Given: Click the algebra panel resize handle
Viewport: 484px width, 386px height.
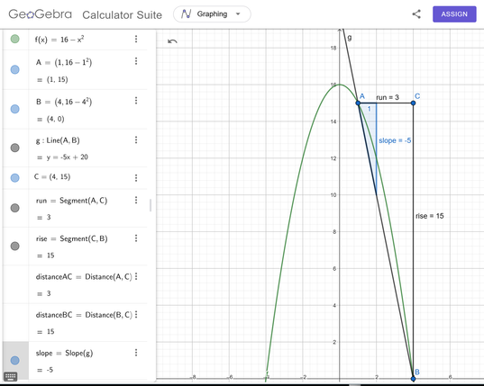Looking at the screenshot, I should (151, 205).
